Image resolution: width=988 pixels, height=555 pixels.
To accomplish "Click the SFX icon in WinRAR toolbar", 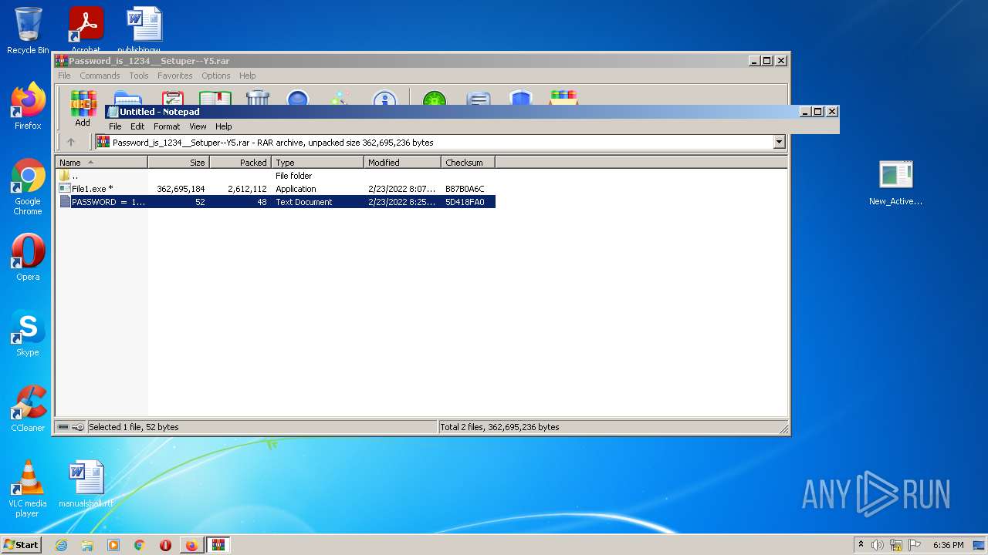I will pyautogui.click(x=563, y=98).
